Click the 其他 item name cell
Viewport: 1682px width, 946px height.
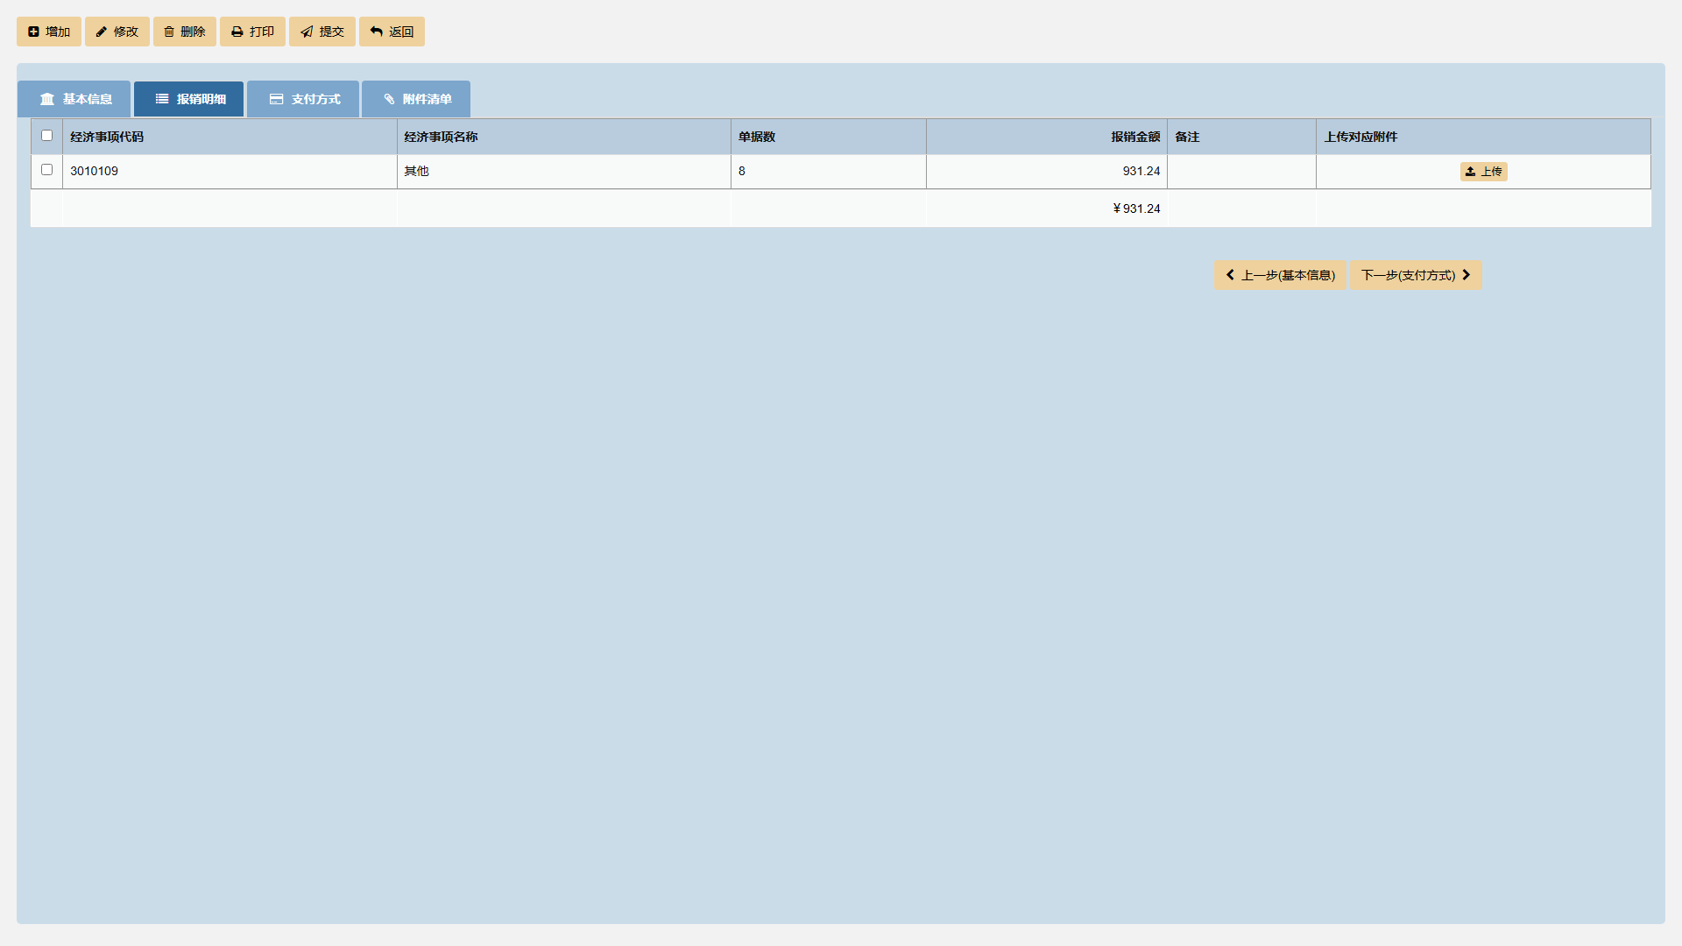(564, 172)
